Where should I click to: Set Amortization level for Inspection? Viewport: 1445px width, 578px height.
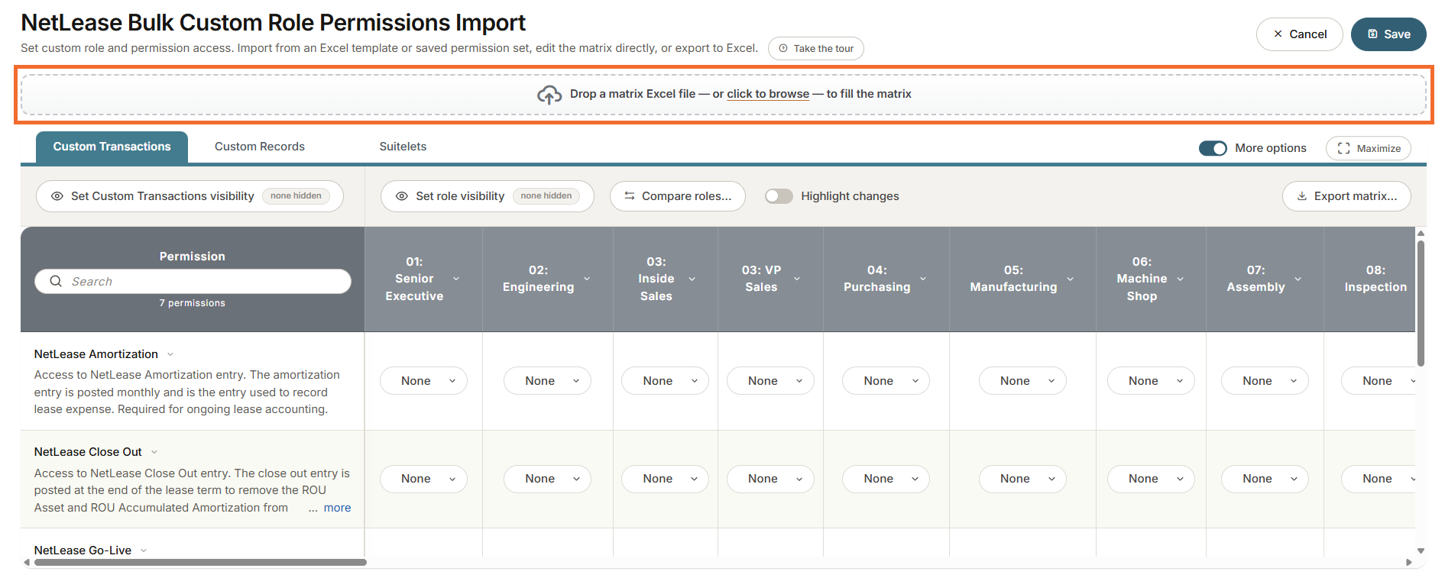coord(1379,381)
